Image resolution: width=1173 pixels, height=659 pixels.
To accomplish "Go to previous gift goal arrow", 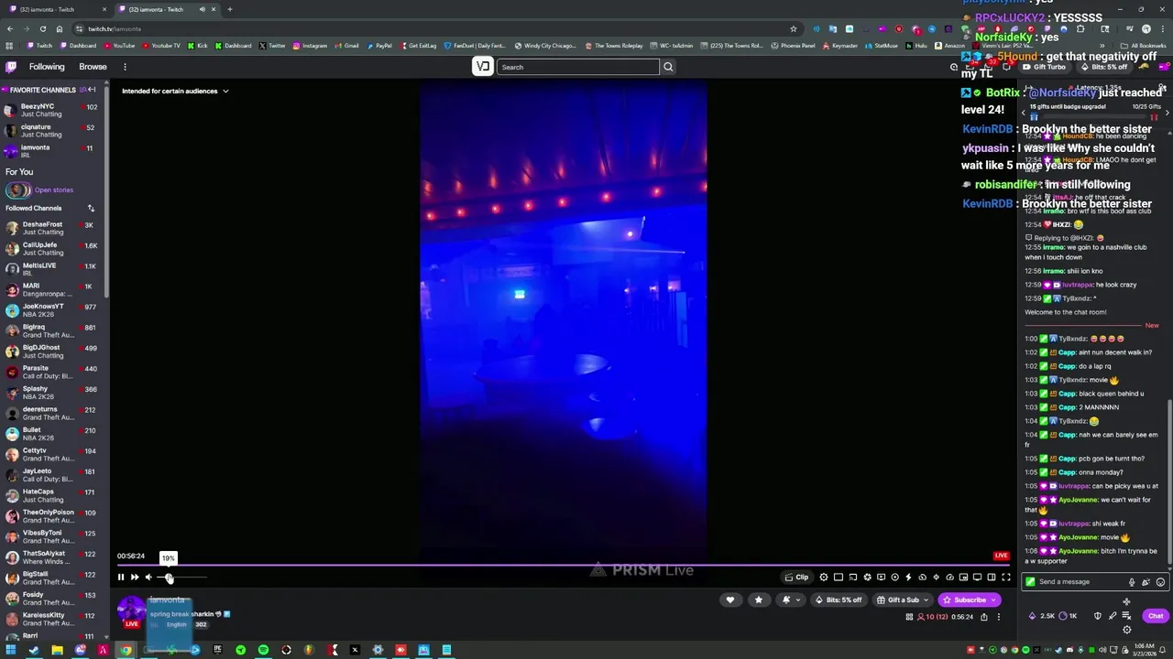I will point(1023,113).
